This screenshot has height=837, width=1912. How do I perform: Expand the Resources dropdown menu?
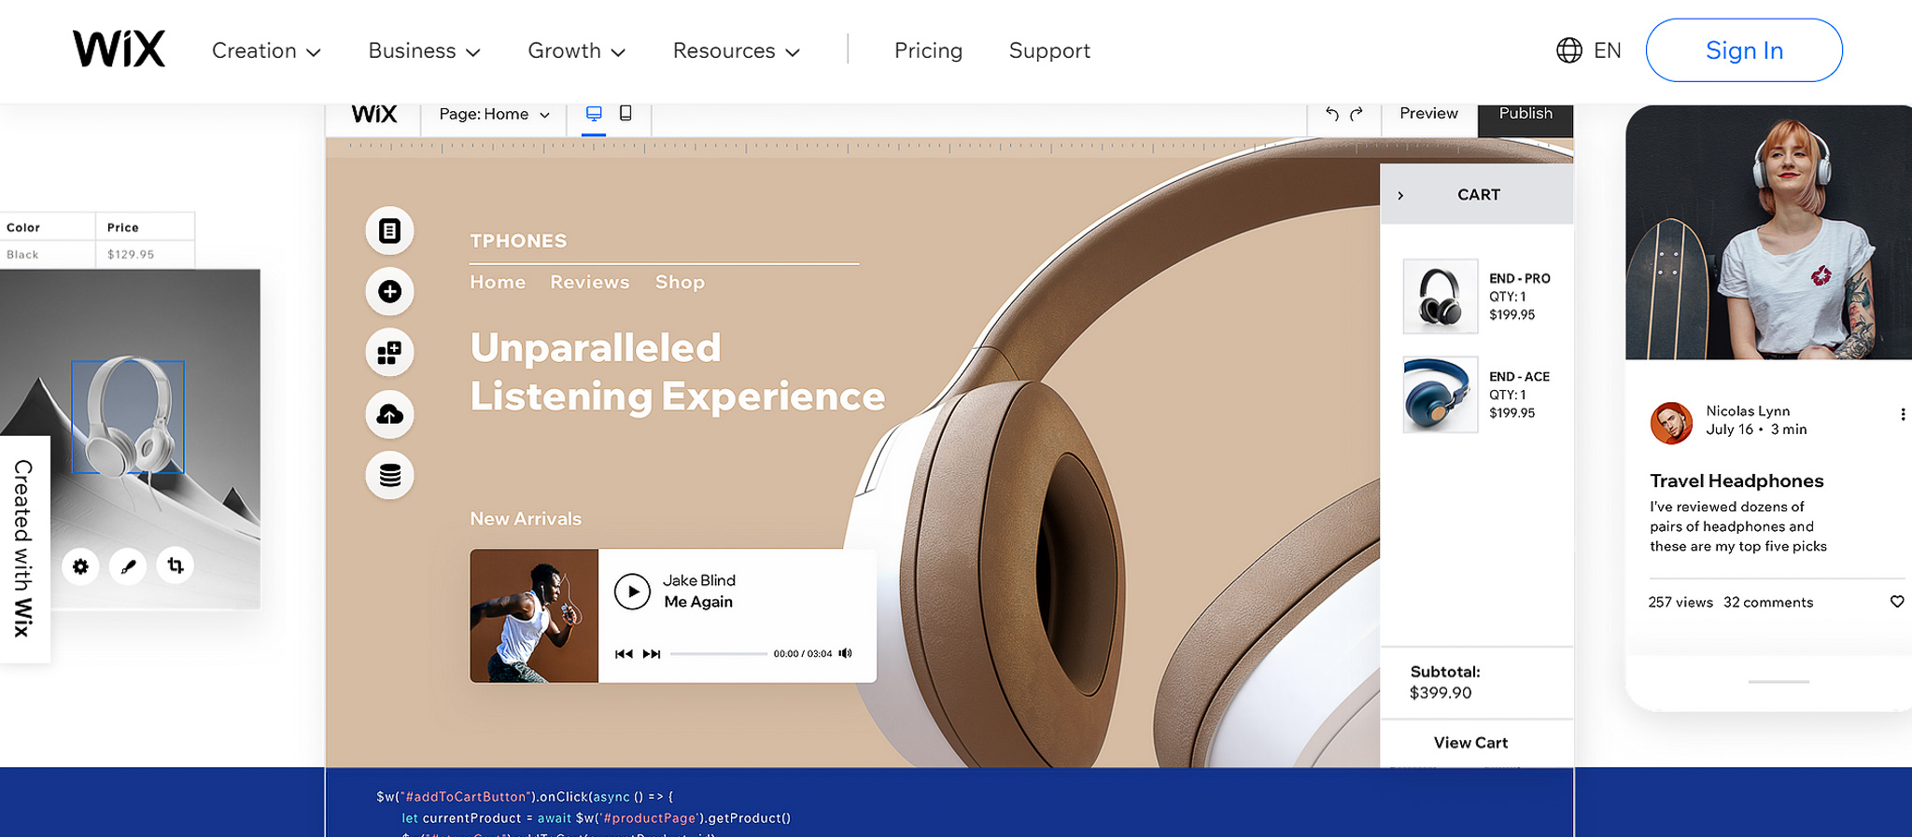coord(736,51)
